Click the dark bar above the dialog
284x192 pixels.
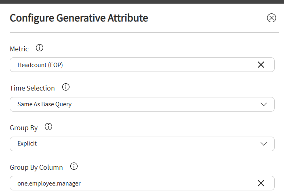click(x=142, y=2)
